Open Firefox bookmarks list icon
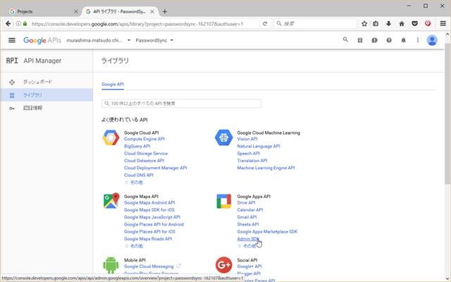 [x=376, y=23]
